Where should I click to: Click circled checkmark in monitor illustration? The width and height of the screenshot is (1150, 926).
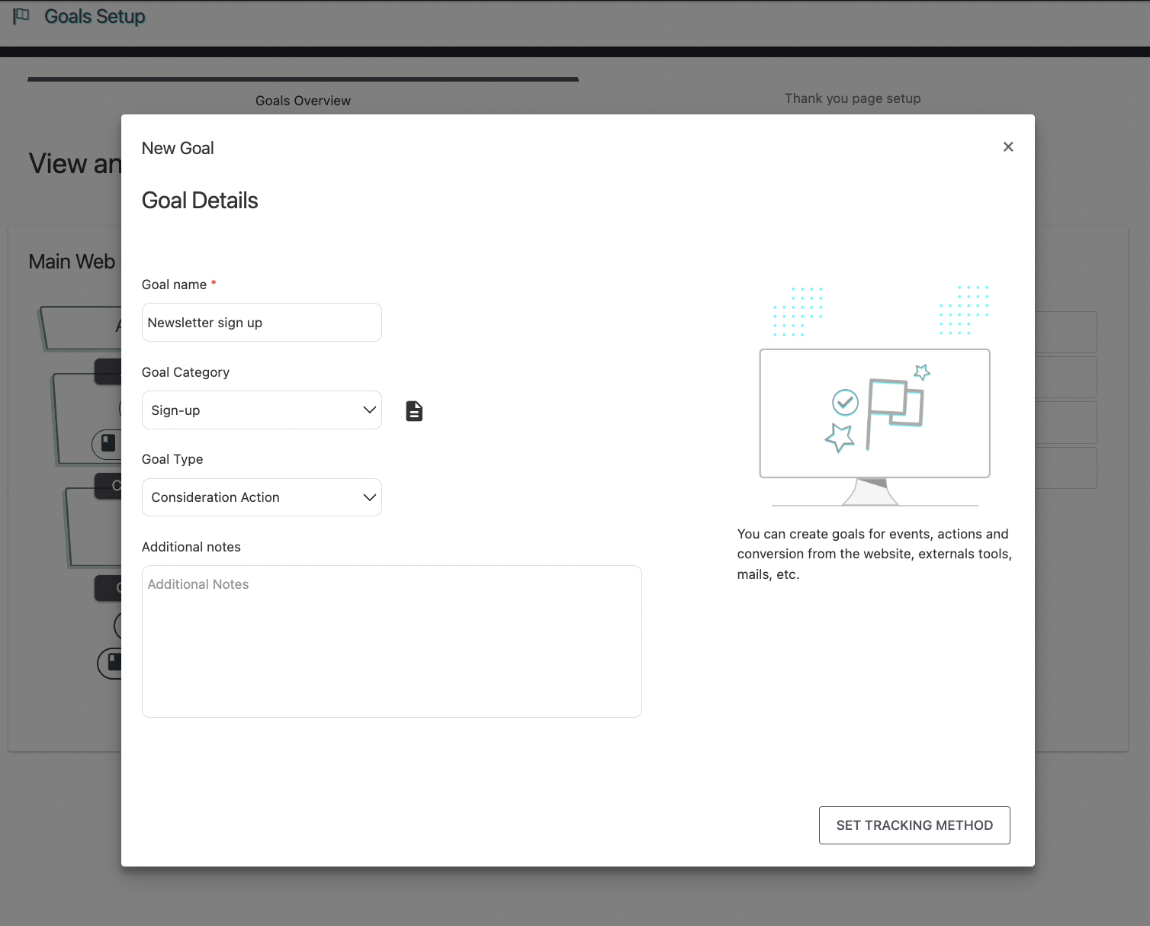pyautogui.click(x=845, y=402)
